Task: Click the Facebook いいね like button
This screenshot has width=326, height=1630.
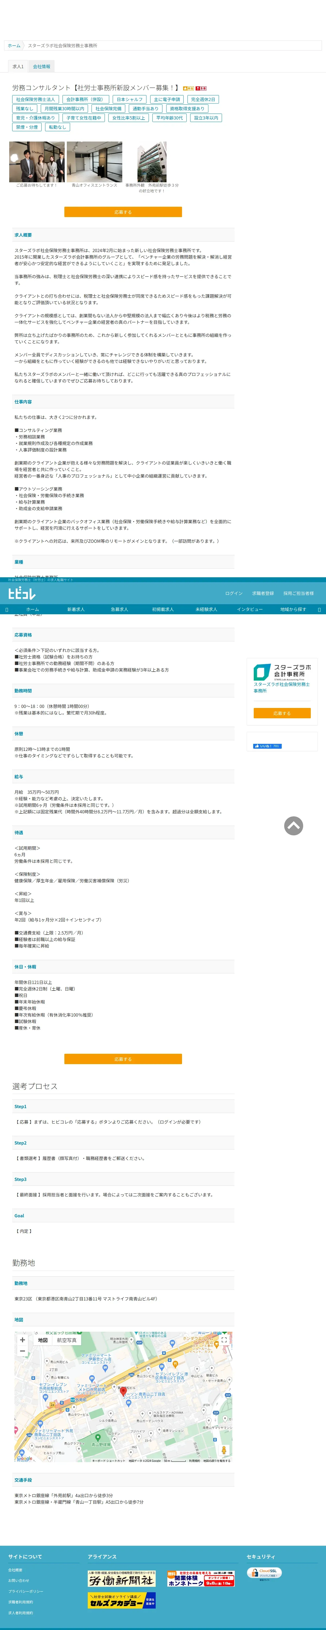Action: (x=267, y=746)
